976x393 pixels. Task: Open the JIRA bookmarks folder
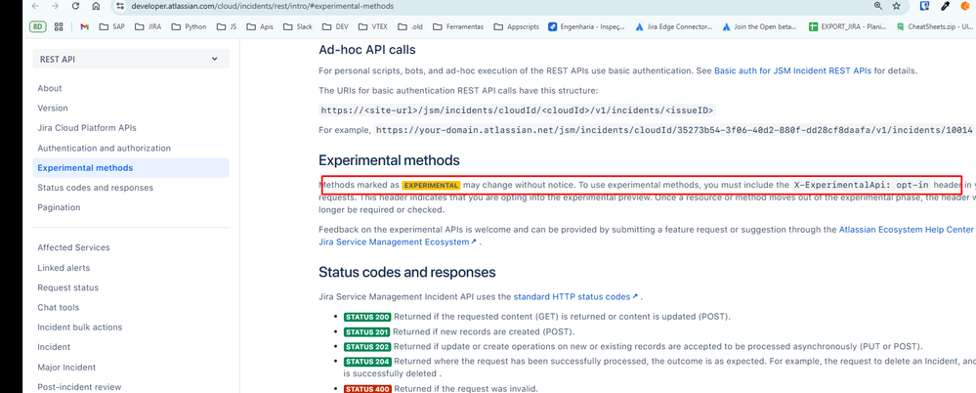click(149, 26)
